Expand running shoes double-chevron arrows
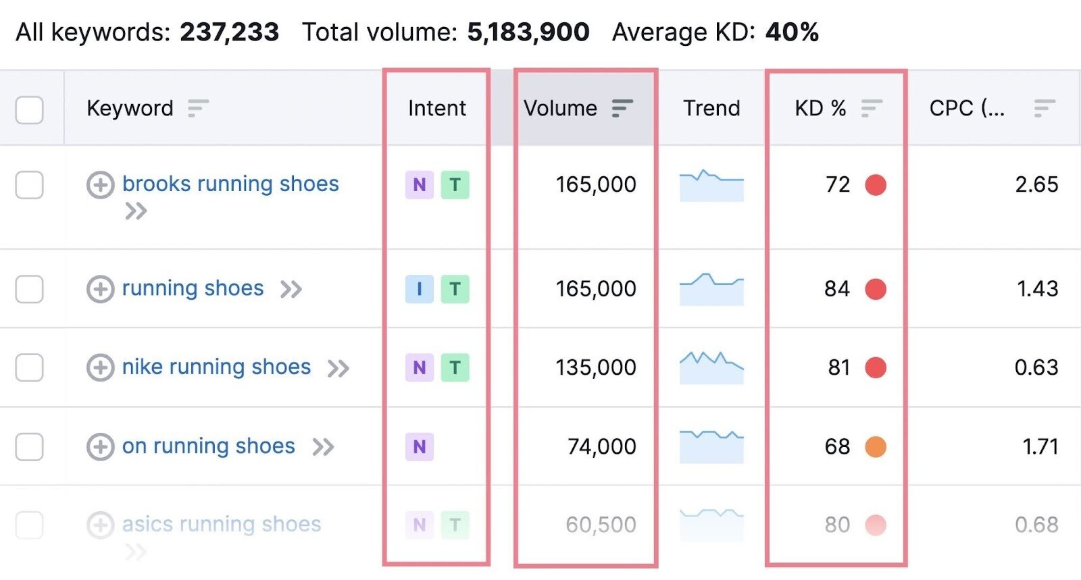Viewport: 1081px width, 580px height. pyautogui.click(x=291, y=290)
